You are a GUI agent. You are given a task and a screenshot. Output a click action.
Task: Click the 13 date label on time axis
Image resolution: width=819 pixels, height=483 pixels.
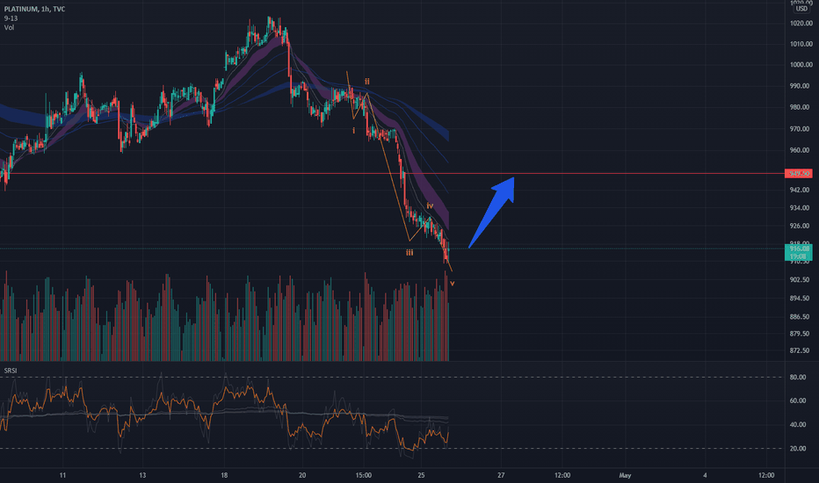coord(142,475)
